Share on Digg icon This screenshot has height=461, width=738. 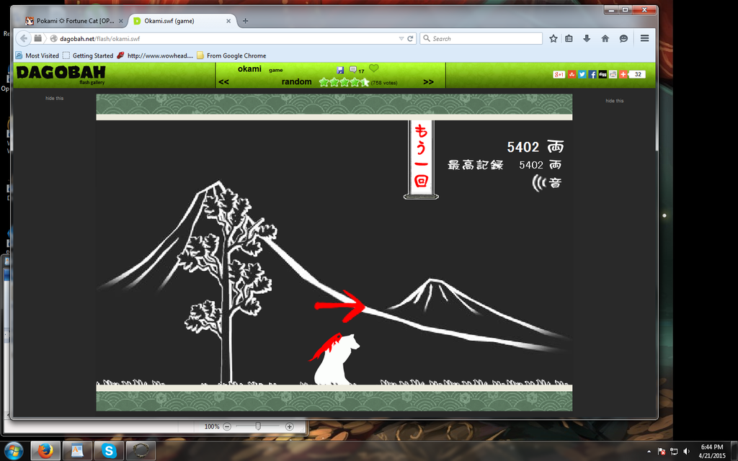603,74
